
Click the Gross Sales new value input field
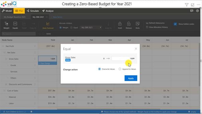123,59
